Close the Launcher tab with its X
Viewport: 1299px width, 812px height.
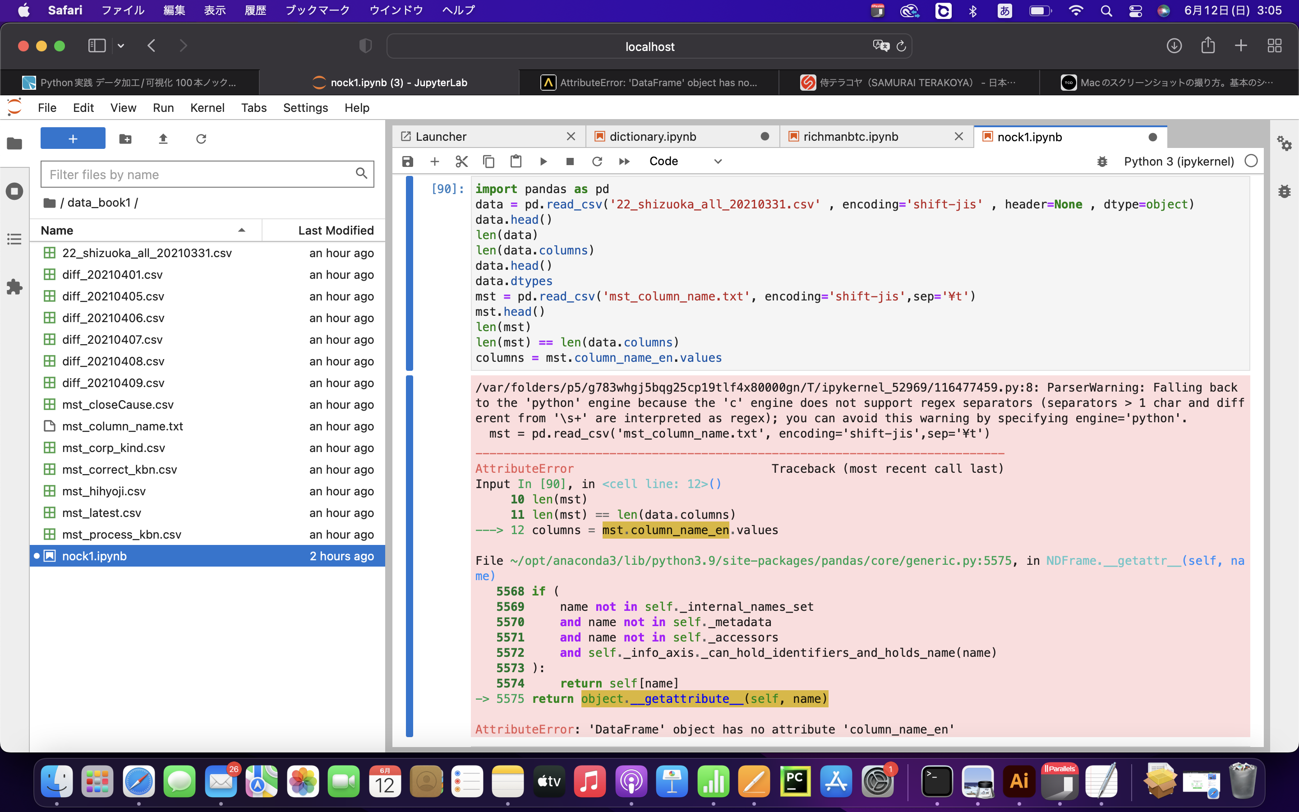point(571,136)
